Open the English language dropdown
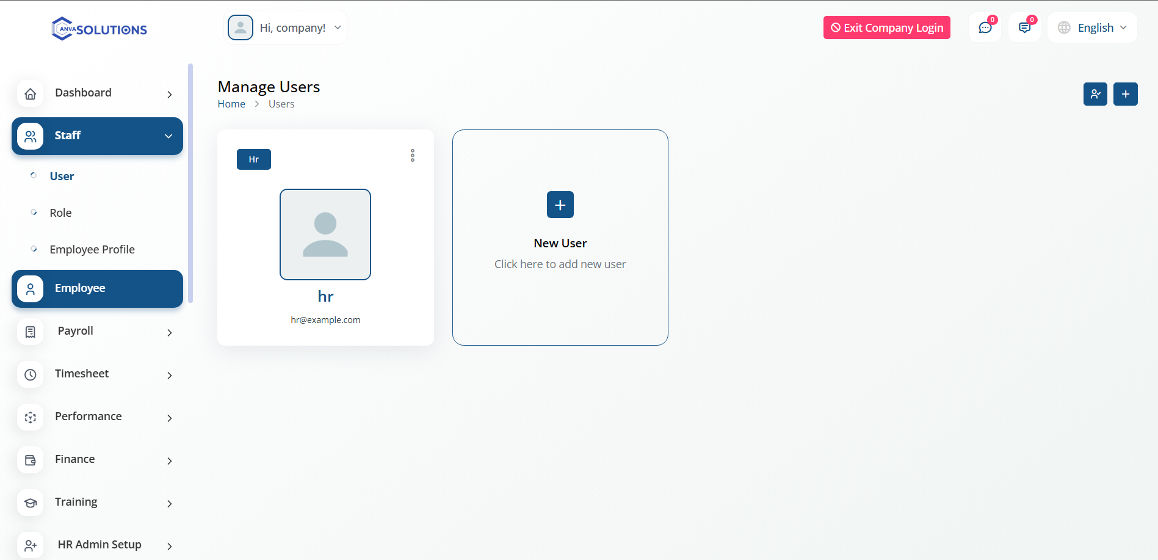Image resolution: width=1158 pixels, height=560 pixels. 1092,28
